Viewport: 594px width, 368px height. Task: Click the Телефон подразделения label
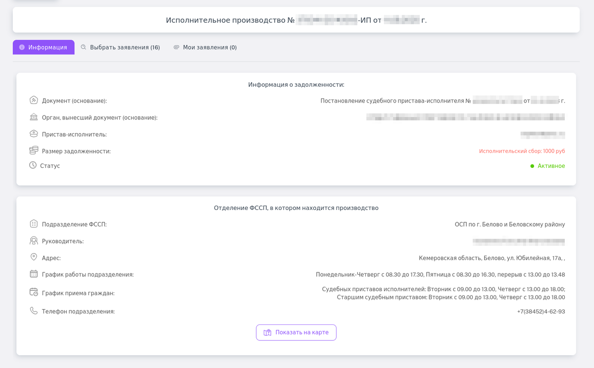pyautogui.click(x=78, y=312)
